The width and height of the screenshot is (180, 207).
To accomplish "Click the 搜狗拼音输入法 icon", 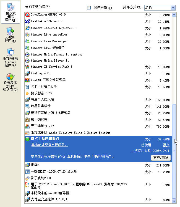I will pyautogui.click(x=27, y=113).
